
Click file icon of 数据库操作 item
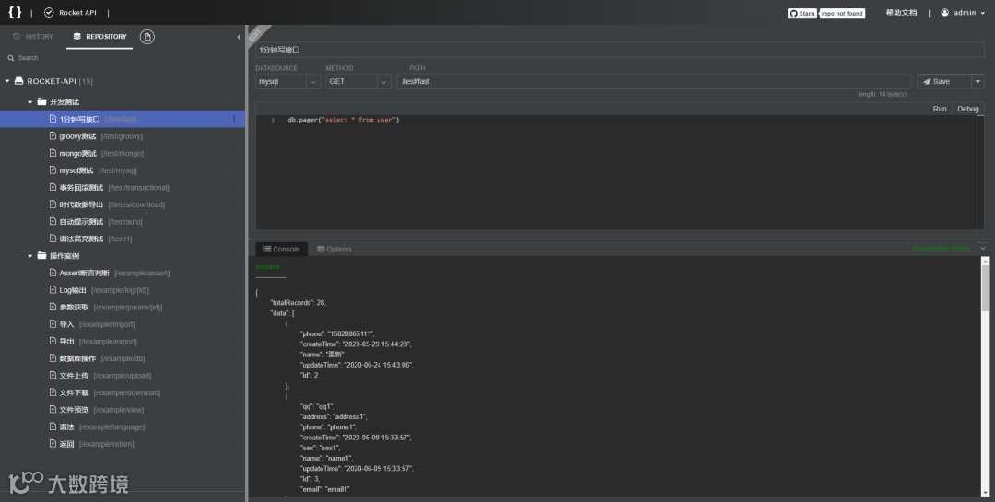tap(53, 358)
